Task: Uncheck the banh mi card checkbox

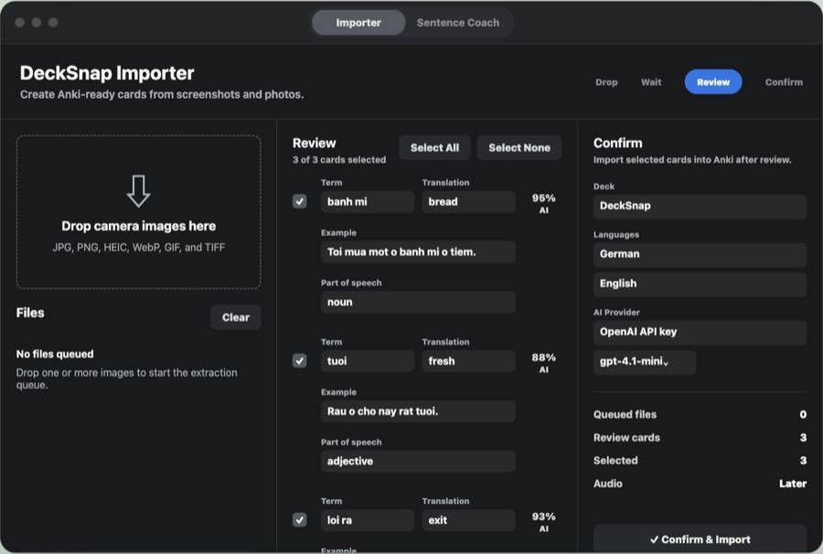Action: [x=300, y=201]
